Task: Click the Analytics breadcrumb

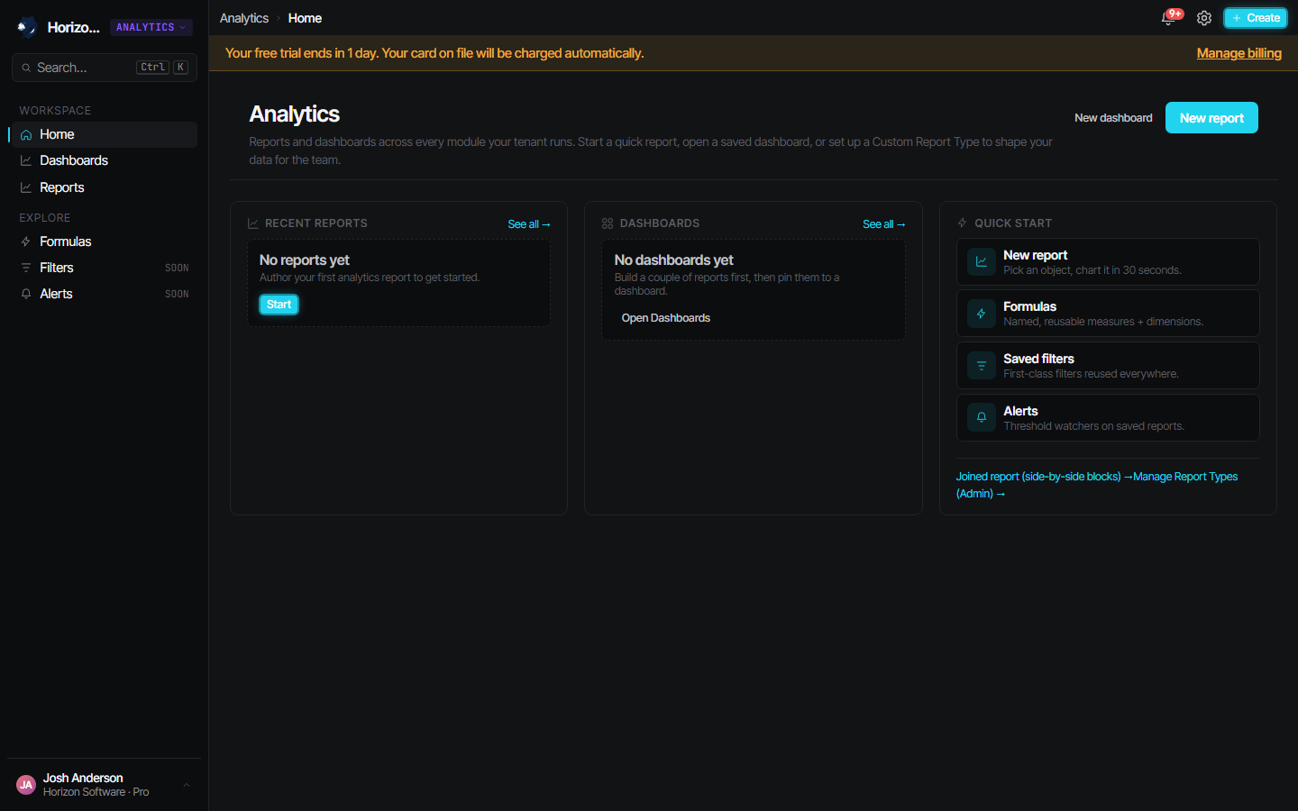Action: [244, 18]
